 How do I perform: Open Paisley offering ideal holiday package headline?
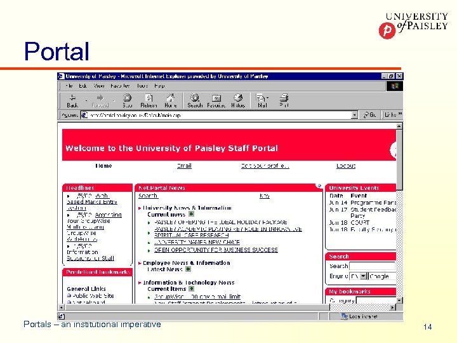[221, 222]
